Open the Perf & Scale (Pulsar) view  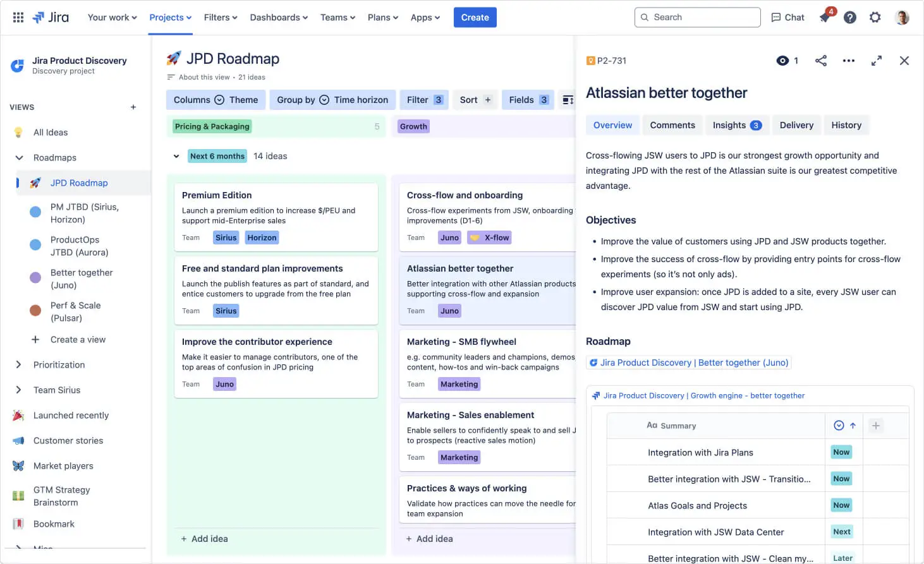[x=75, y=311]
